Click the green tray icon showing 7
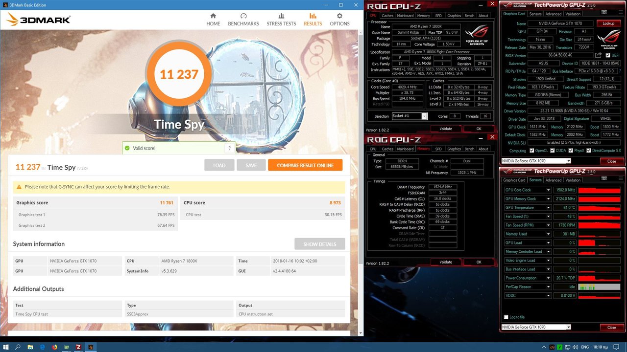The width and height of the screenshot is (627, 352). click(x=559, y=347)
